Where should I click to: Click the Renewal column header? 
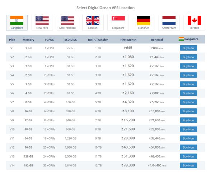tap(157, 40)
